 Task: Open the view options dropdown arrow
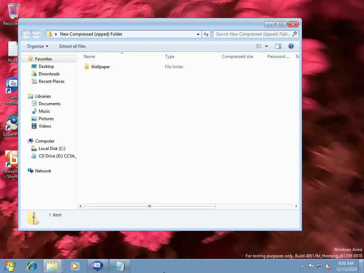tap(266, 46)
